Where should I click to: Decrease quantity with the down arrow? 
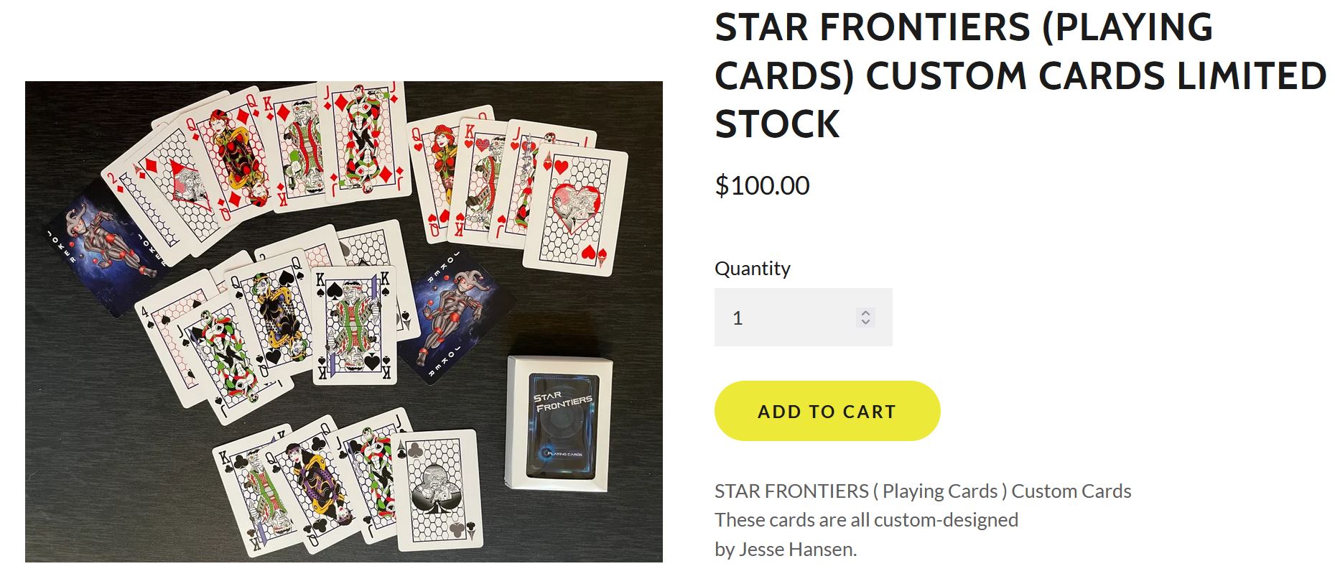coord(865,322)
